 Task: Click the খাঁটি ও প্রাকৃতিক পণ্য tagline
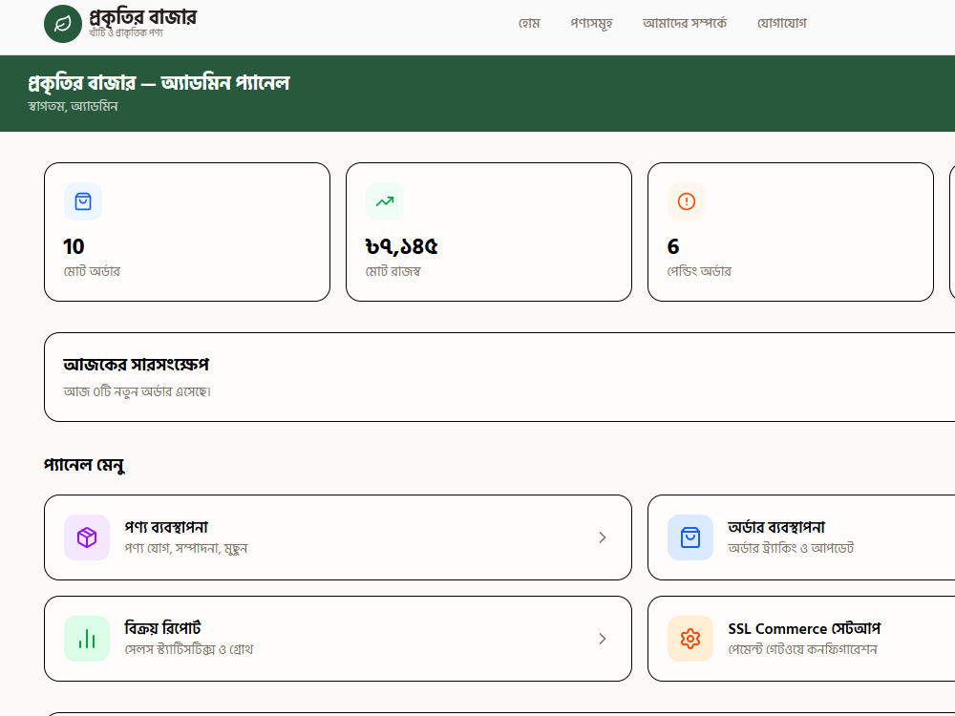coord(126,32)
